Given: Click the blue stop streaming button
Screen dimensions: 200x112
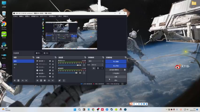Looking at the screenshot, I should (x=116, y=61).
